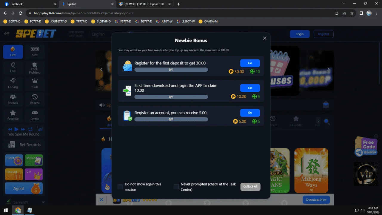Open the Agent banner
Screen dimensions: 382x215
click(x=24, y=188)
